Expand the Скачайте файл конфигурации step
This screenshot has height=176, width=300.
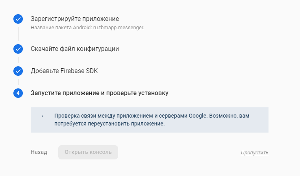point(75,49)
